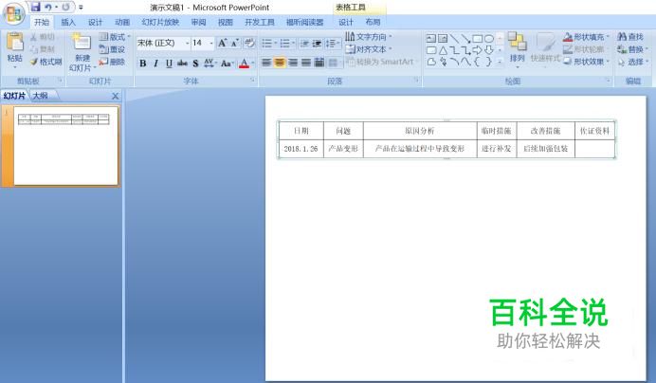Viewport: 656px width, 383px height.
Task: Align text right
Action: point(293,63)
